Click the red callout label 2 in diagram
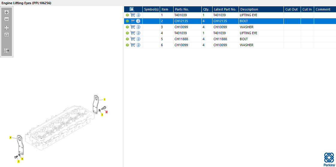 pyautogui.click(x=106, y=112)
